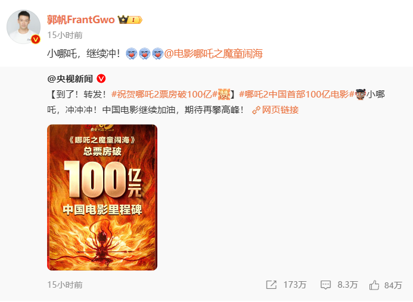Click the Nezha face emoji
This screenshot has width=413, height=302.
(x=361, y=94)
